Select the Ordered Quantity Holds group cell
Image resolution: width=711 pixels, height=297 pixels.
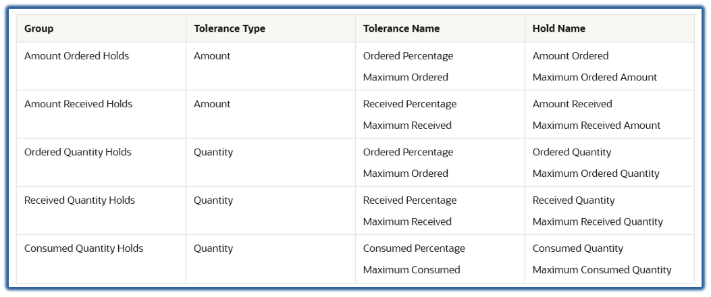point(78,152)
